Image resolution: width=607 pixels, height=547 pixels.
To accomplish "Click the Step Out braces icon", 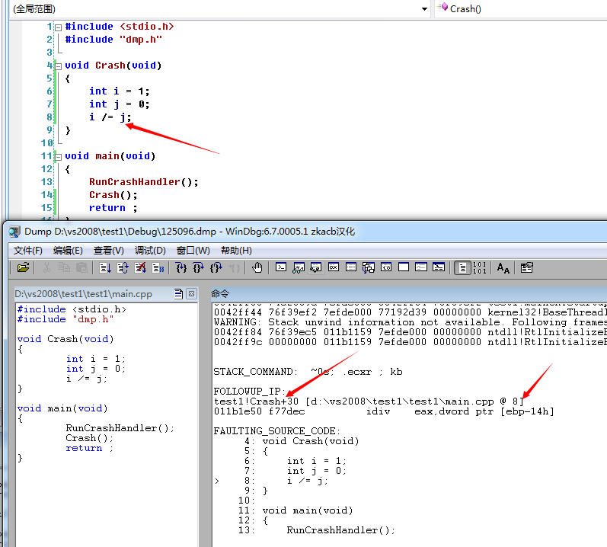I will point(216,267).
